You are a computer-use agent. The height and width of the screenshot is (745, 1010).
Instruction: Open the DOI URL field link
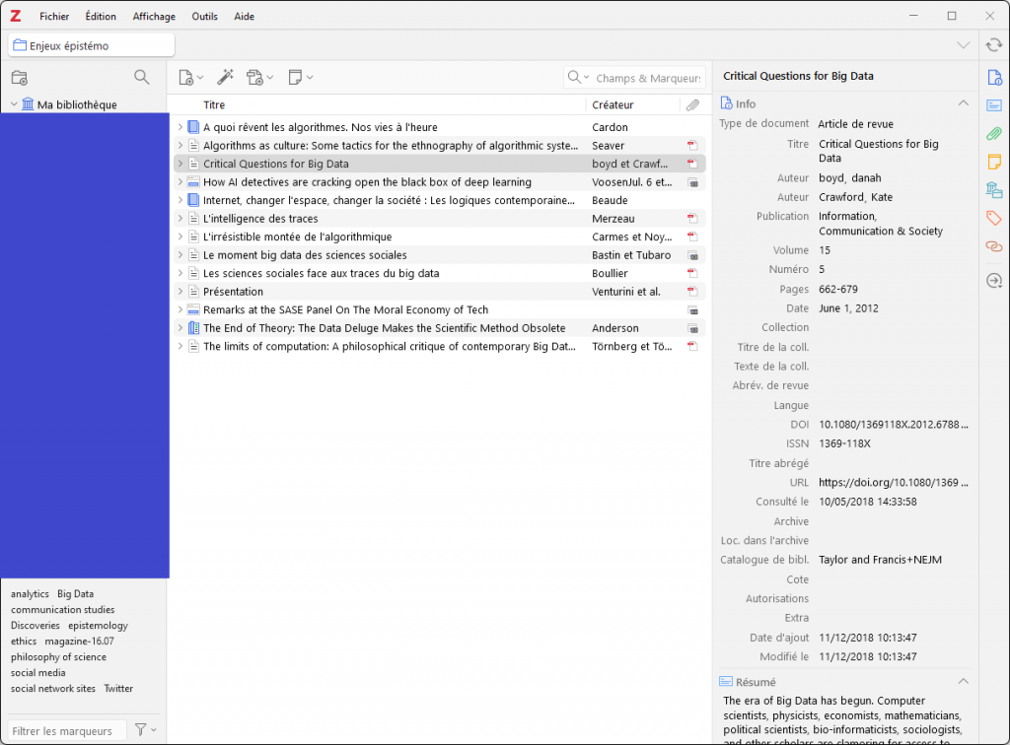pyautogui.click(x=893, y=483)
